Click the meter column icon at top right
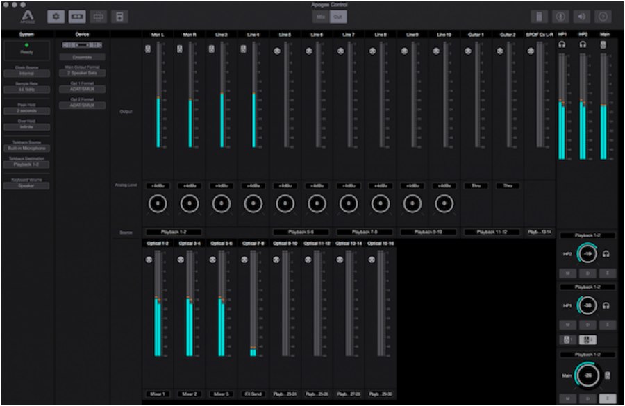 coord(540,17)
